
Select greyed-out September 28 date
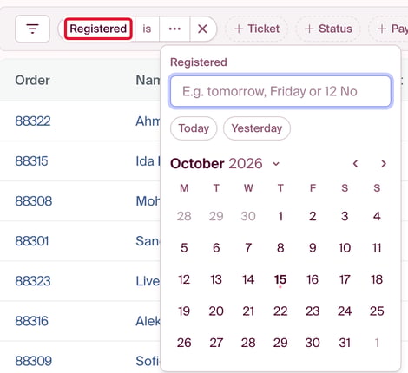(x=184, y=216)
